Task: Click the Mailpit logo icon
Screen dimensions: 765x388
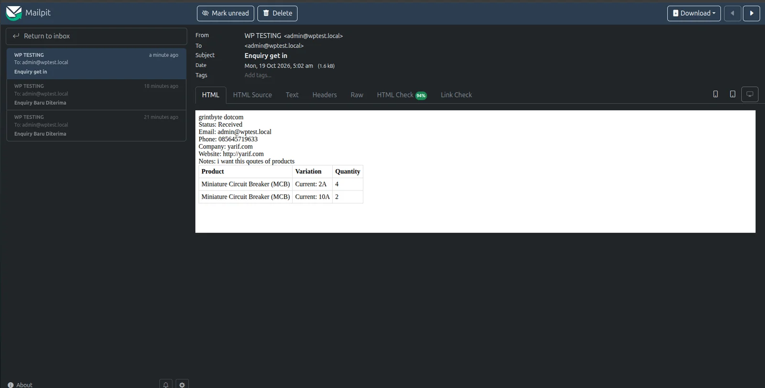Action: point(14,13)
